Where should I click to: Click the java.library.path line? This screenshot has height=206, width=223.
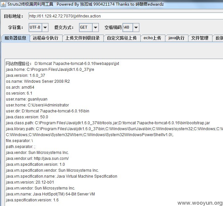point(114,129)
